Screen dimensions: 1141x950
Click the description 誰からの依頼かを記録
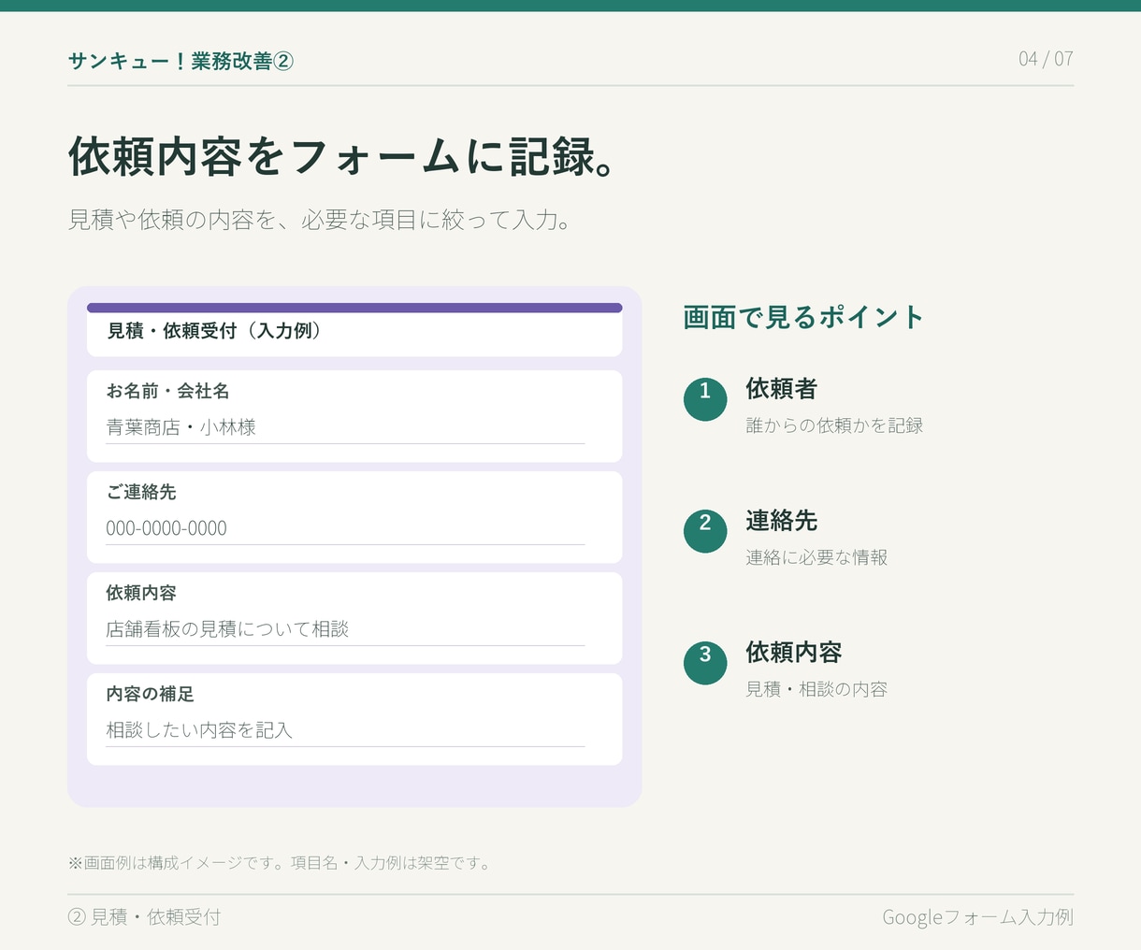coord(834,425)
